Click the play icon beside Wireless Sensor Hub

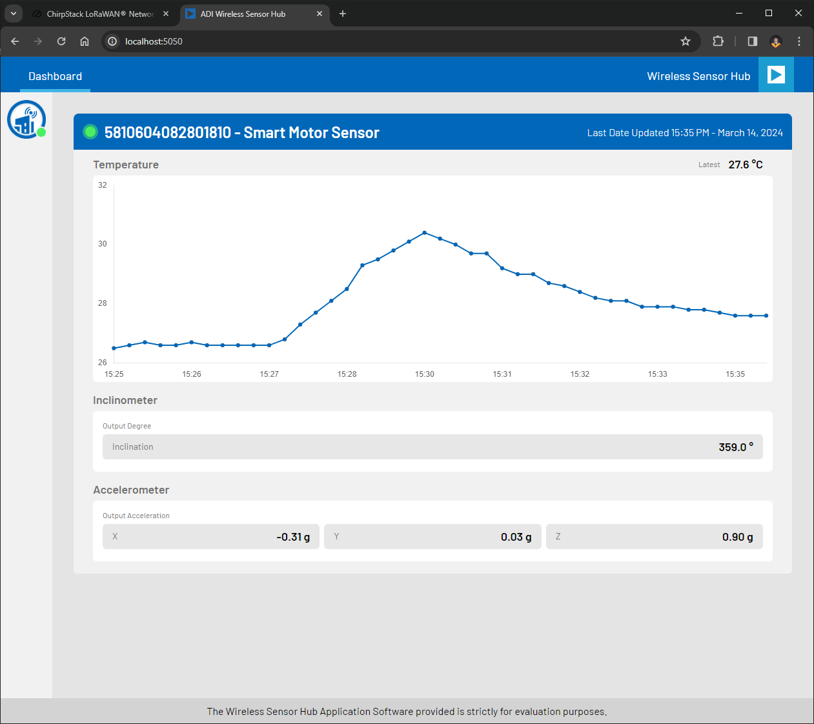775,74
